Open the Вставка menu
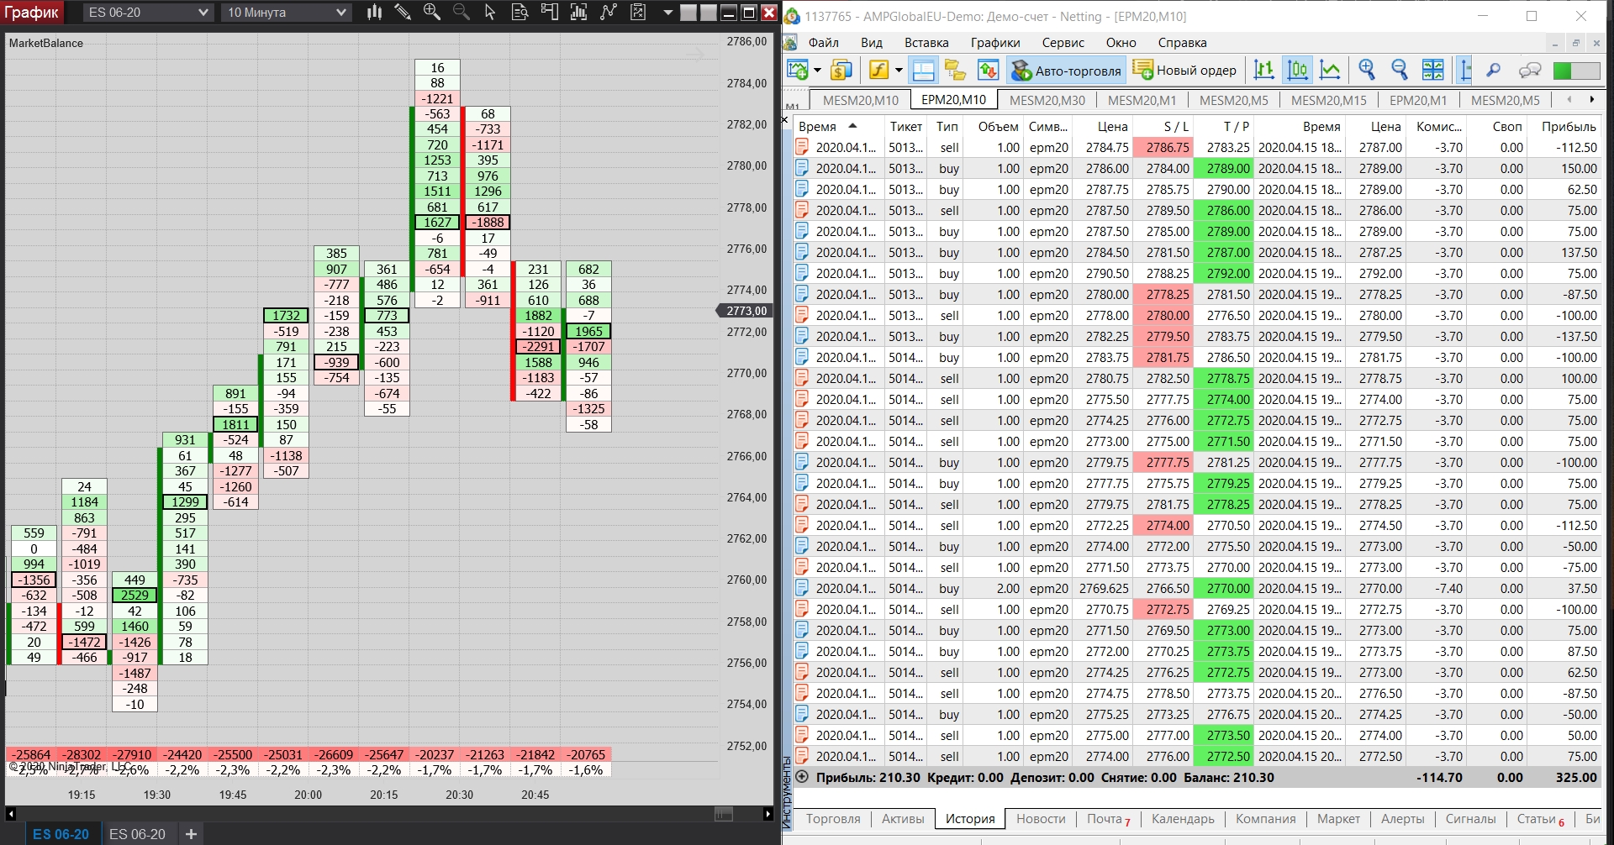This screenshot has width=1614, height=845. click(926, 43)
